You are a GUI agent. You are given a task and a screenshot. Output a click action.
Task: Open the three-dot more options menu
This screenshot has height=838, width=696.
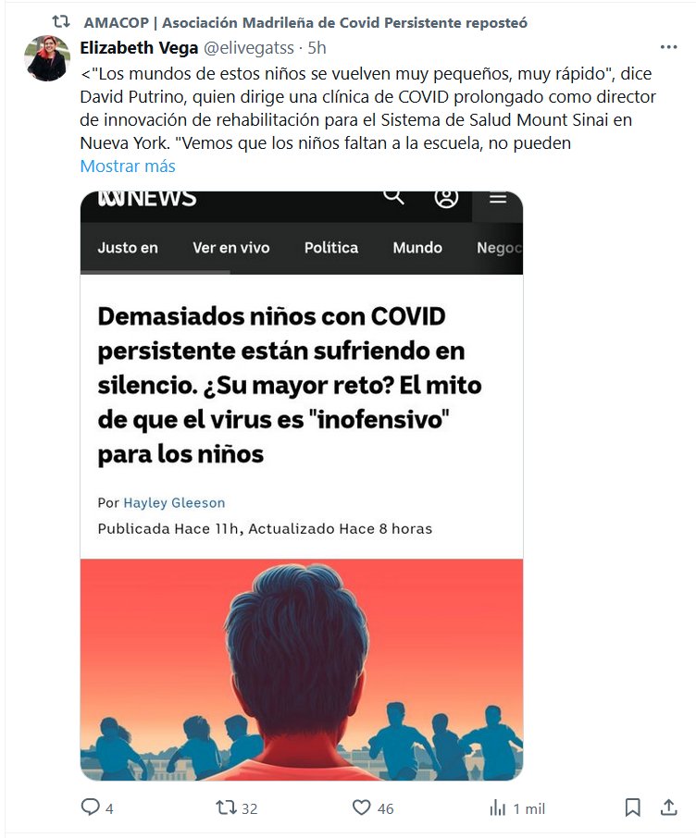coord(669,47)
